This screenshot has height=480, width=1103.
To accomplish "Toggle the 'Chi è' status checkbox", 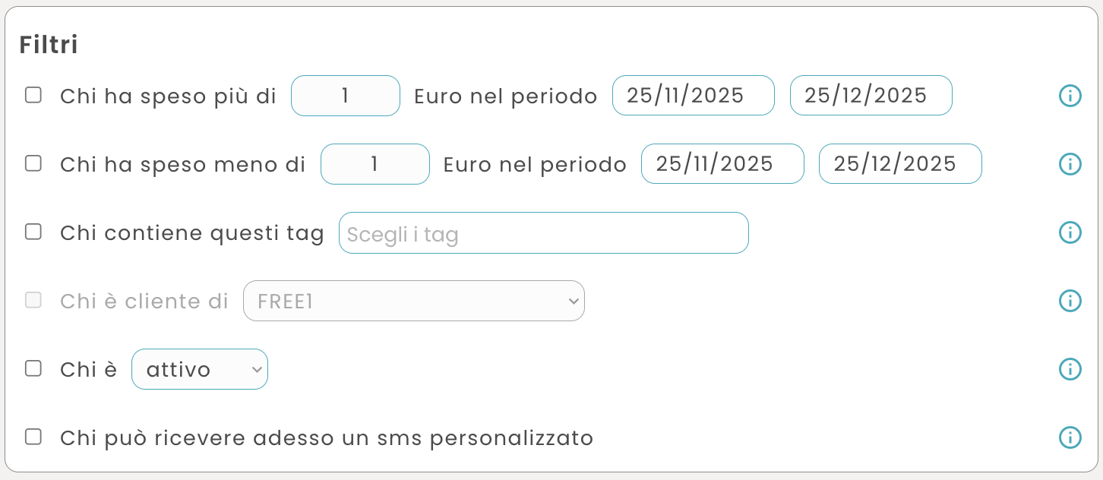I will tap(33, 368).
